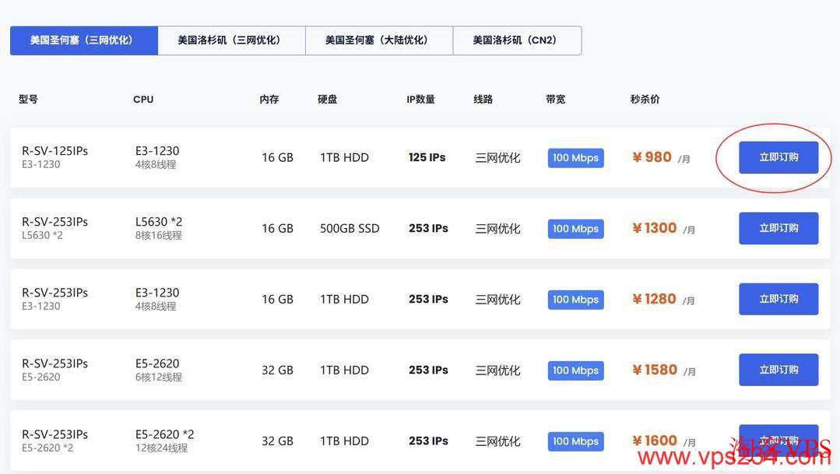Click 立即订购 for the E5-2620 ¥1580 plan
This screenshot has width=840, height=474.
pos(778,370)
